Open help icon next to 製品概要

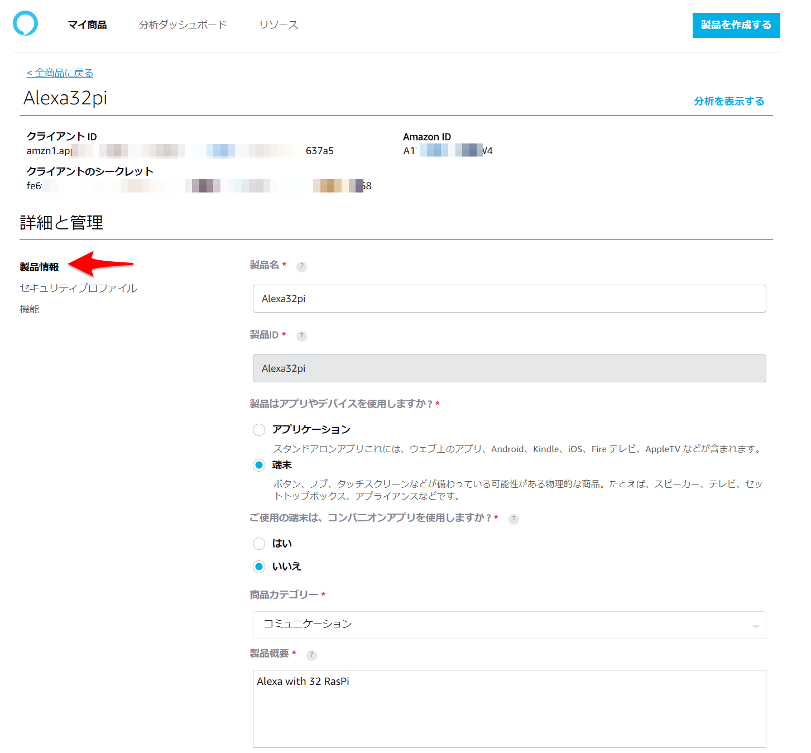(x=311, y=655)
